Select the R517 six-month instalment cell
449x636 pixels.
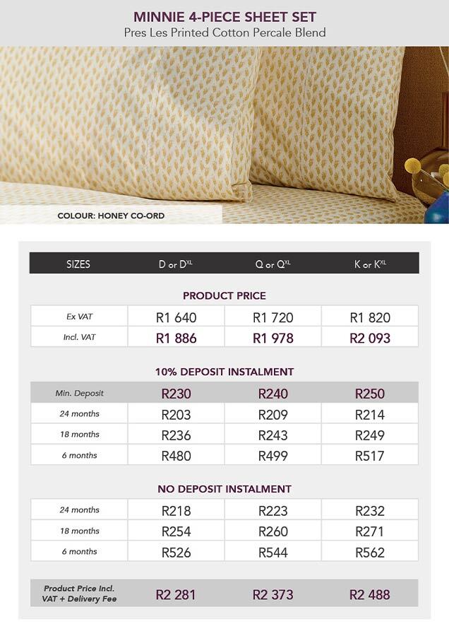tap(370, 456)
